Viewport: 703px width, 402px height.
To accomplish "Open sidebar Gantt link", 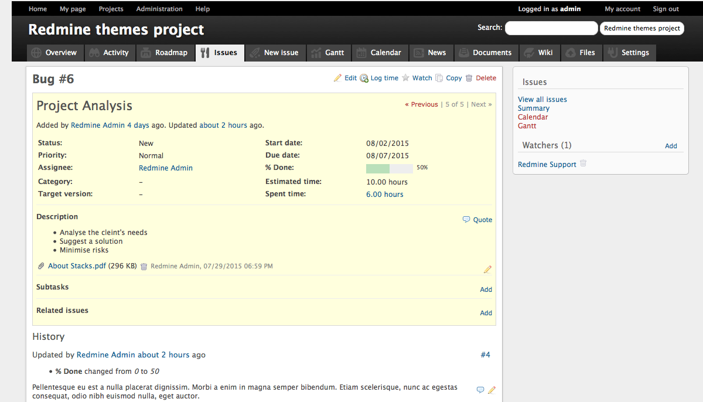I will point(527,126).
